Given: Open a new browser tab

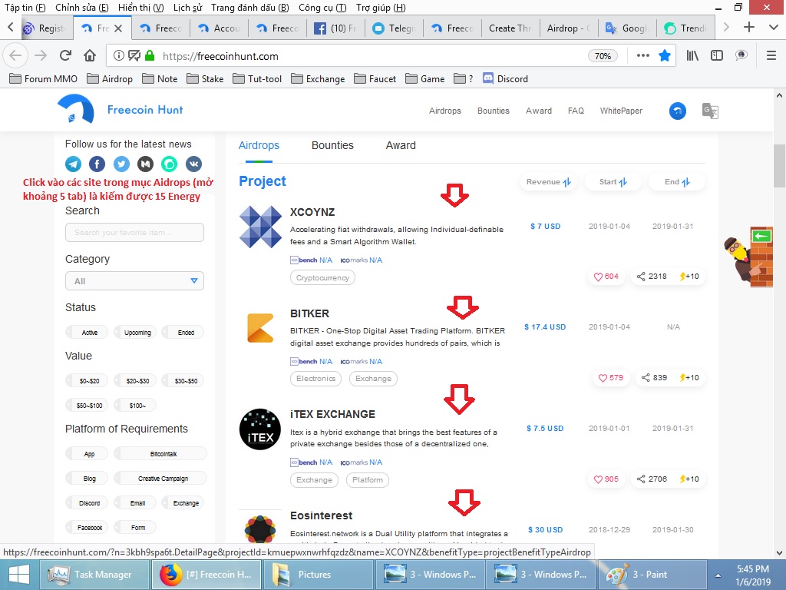Looking at the screenshot, I should pyautogui.click(x=749, y=28).
